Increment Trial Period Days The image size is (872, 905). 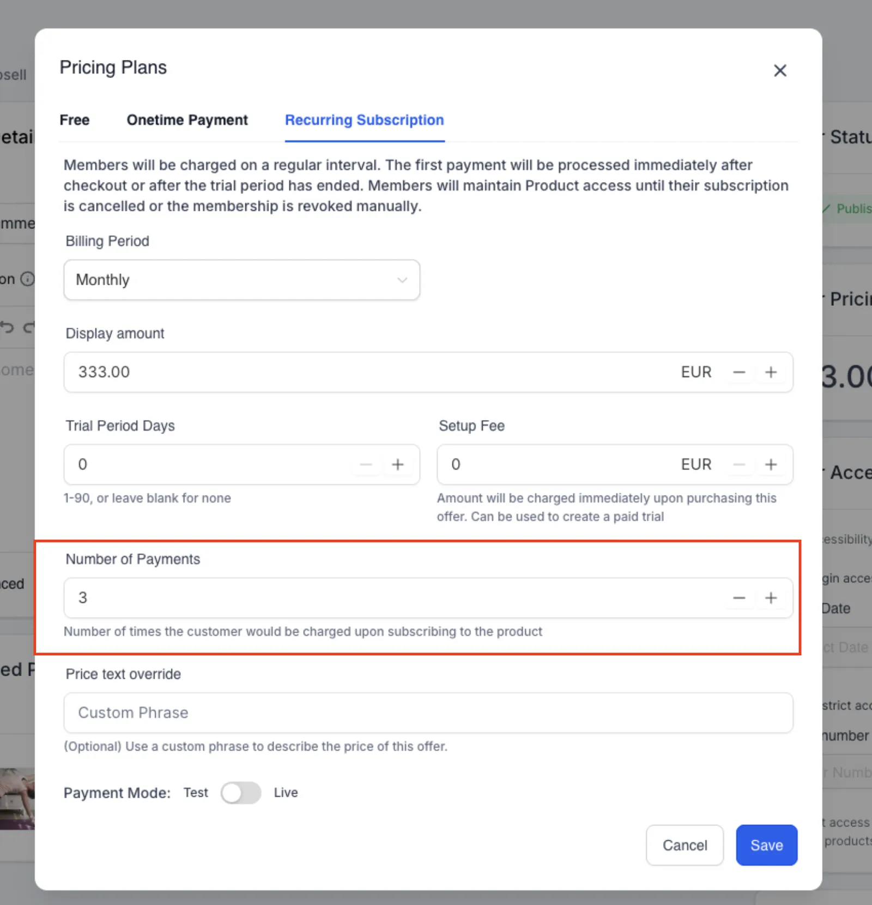tap(398, 464)
